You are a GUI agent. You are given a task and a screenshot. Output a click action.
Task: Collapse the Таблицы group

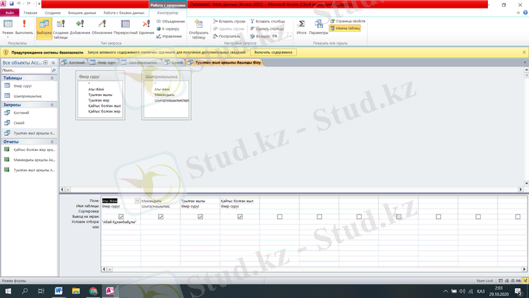click(x=52, y=78)
